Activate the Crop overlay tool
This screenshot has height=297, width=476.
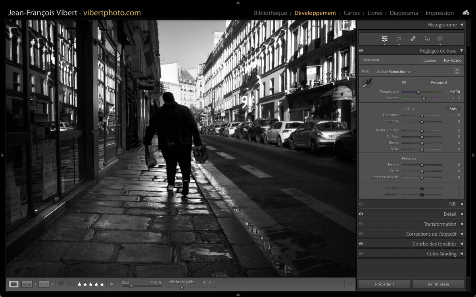399,39
